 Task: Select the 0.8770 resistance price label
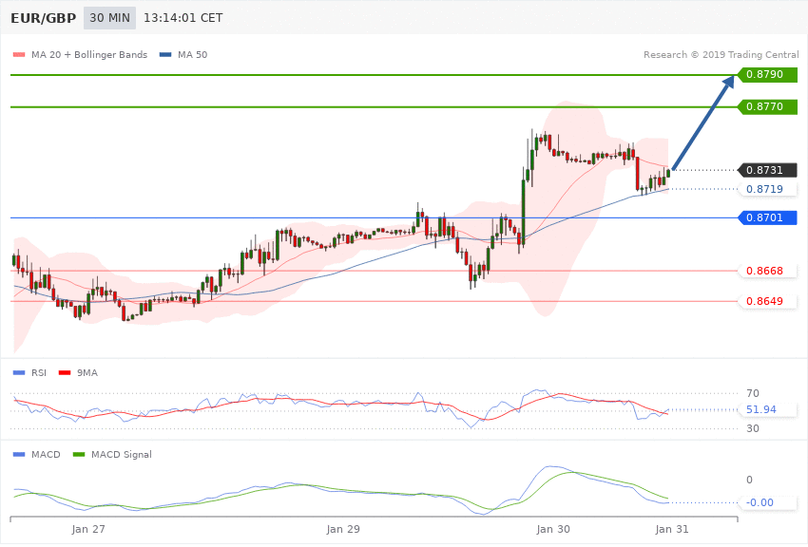pos(768,106)
